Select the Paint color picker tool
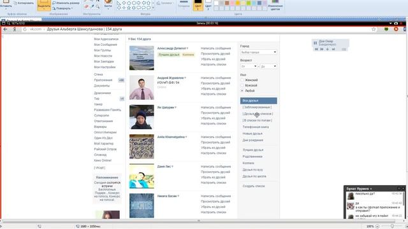The width and height of the screenshot is (408, 229). [x=92, y=6]
